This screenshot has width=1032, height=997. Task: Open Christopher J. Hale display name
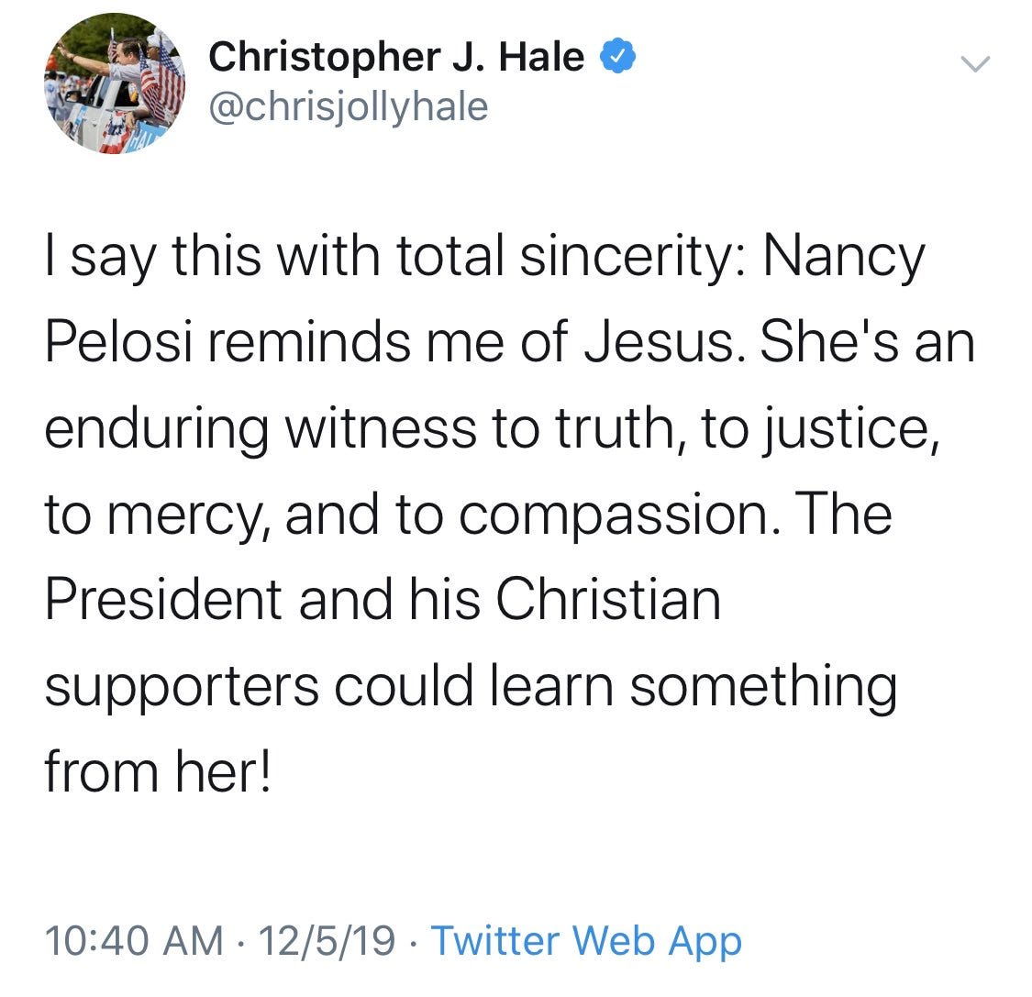coord(396,57)
